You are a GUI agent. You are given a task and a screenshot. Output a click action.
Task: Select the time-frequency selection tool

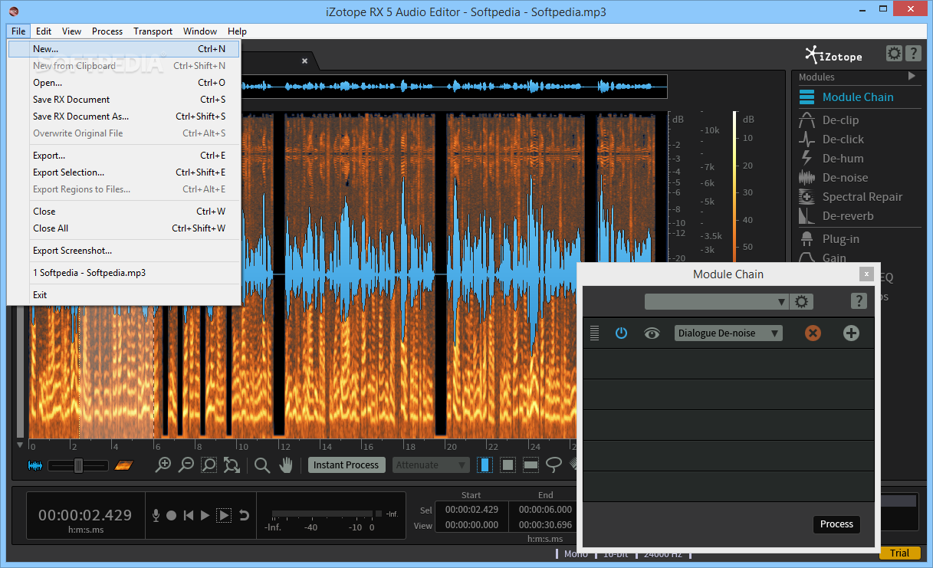tap(508, 465)
